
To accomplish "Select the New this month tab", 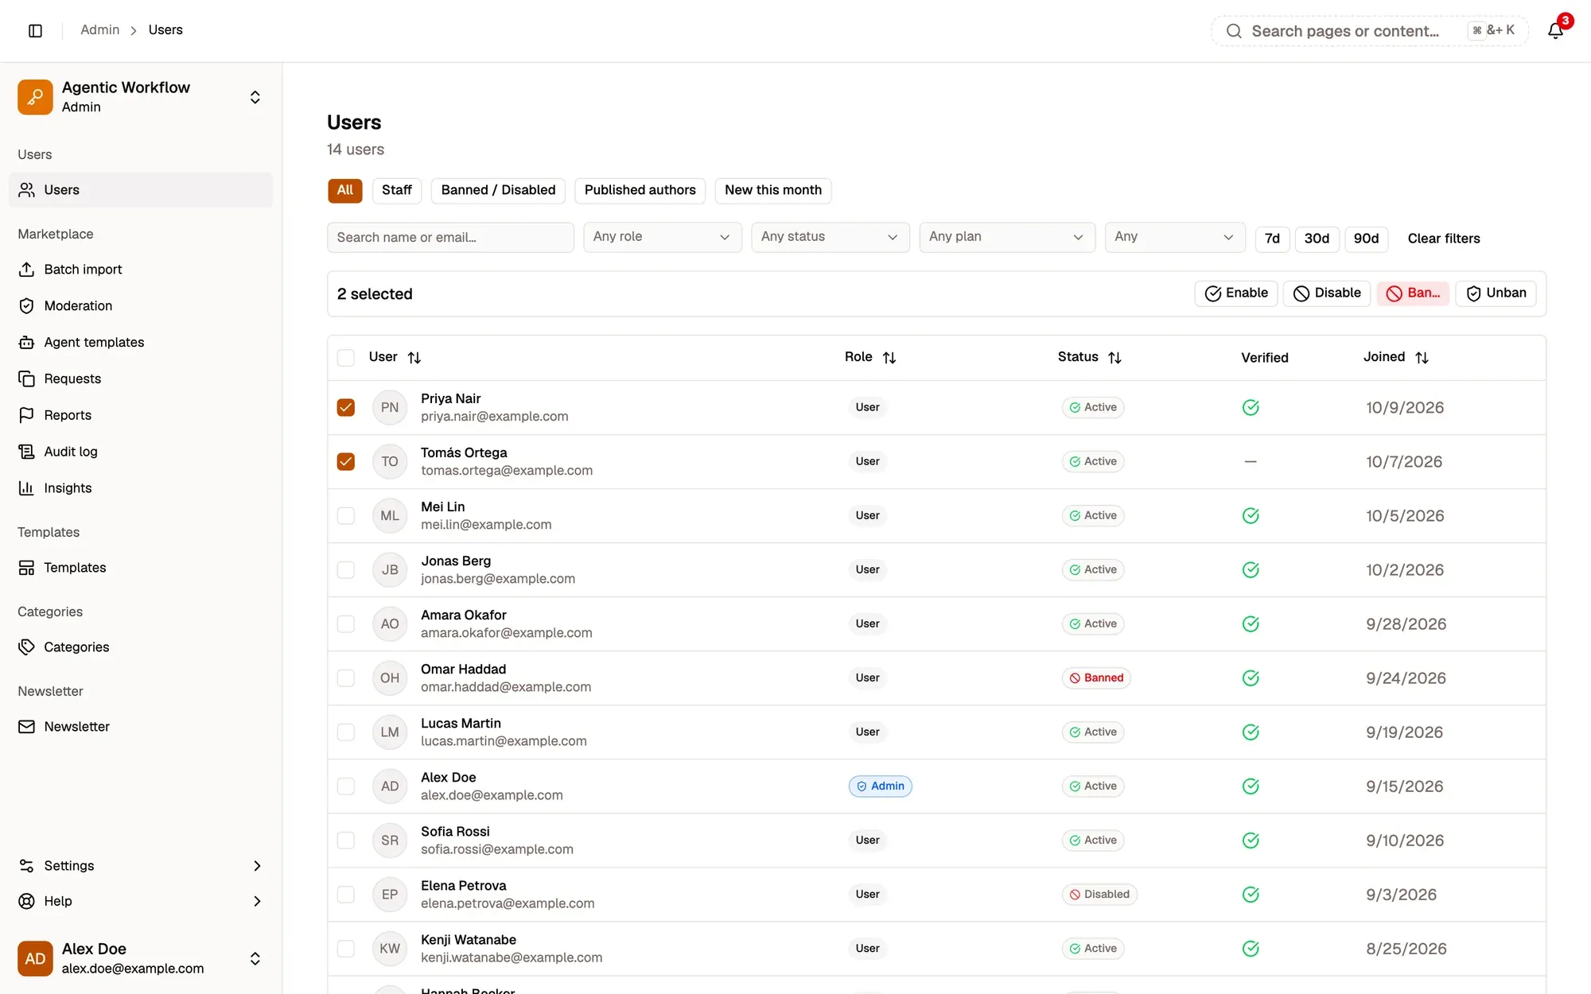I will (772, 190).
